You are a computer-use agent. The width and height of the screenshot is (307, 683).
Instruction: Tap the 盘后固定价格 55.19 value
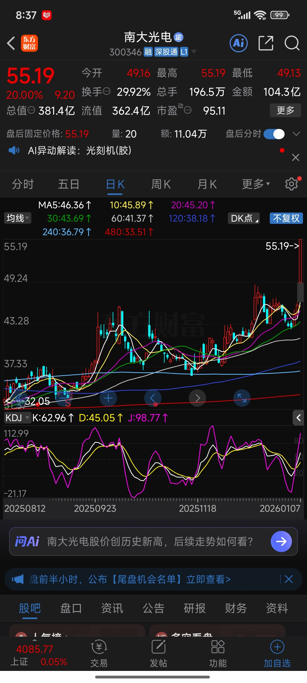pos(77,134)
